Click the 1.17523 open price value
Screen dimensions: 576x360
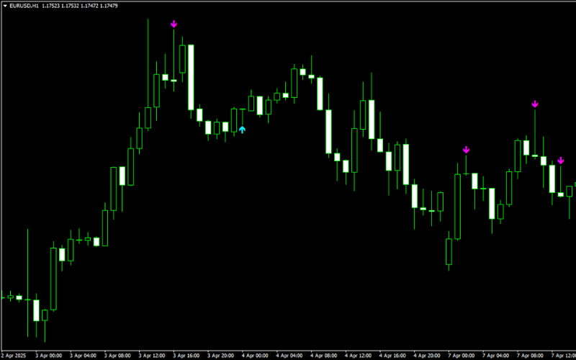50,6
